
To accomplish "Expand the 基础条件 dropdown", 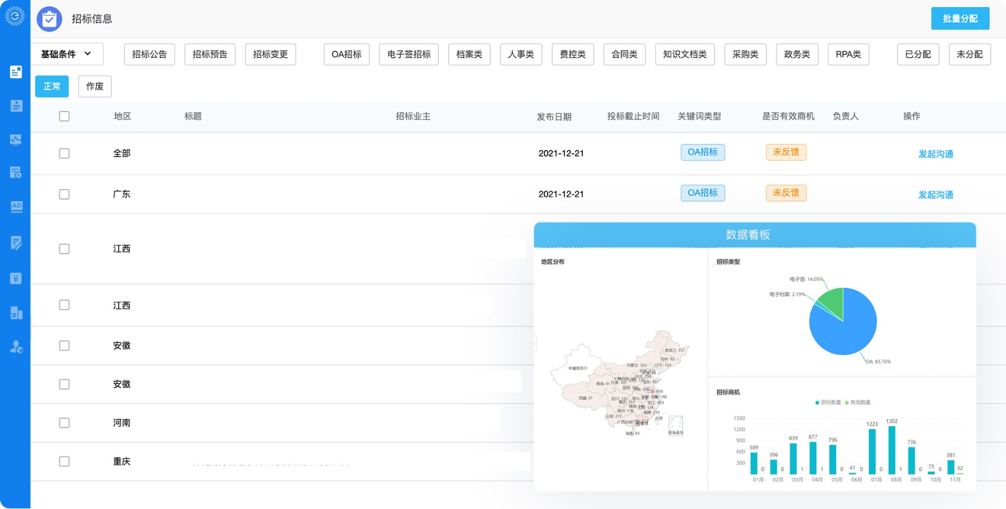I will tap(67, 54).
